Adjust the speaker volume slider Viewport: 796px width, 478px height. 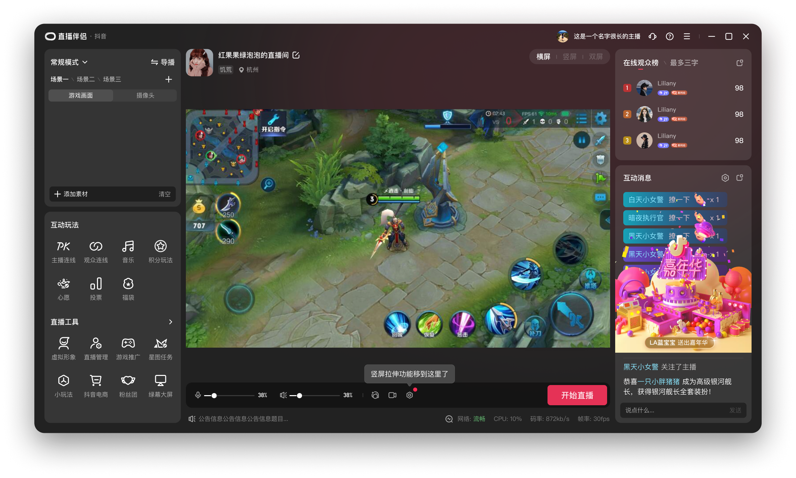(314, 395)
